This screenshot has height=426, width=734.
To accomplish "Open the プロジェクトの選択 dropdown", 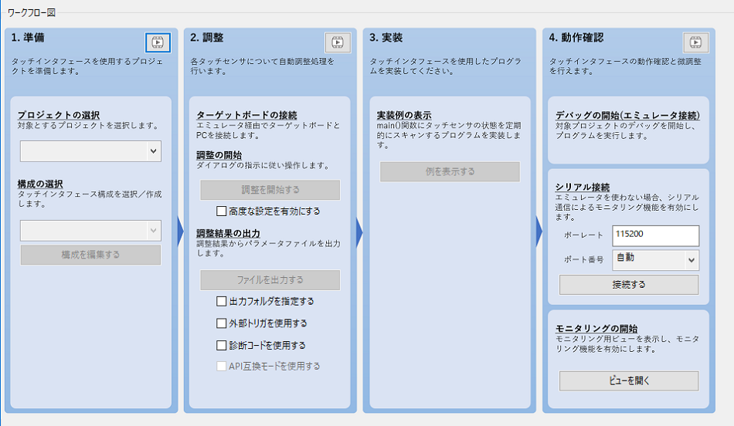I will tap(90, 151).
